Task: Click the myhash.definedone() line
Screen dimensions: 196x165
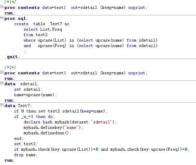Action: [47, 133]
